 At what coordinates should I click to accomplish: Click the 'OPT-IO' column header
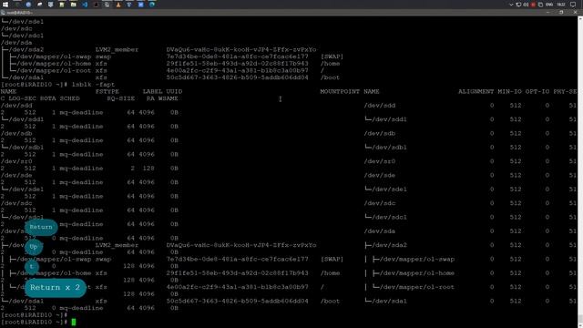pyautogui.click(x=537, y=91)
